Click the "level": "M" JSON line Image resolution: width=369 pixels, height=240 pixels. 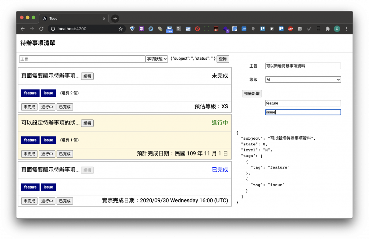click(257, 150)
